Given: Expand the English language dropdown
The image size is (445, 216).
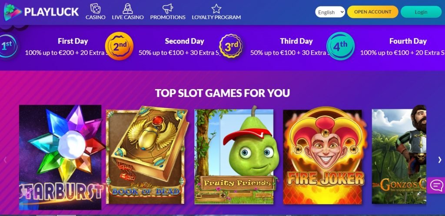Looking at the screenshot, I should (x=330, y=12).
